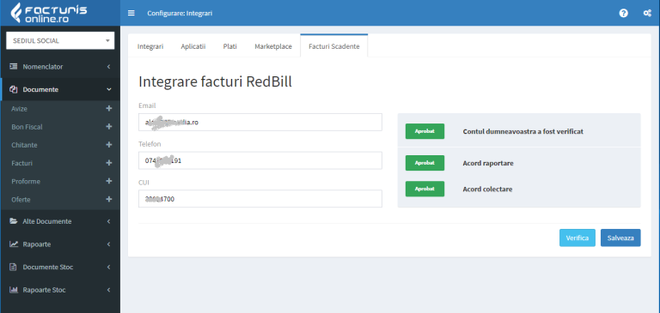Add a new Chitante with plus icon

[109, 145]
